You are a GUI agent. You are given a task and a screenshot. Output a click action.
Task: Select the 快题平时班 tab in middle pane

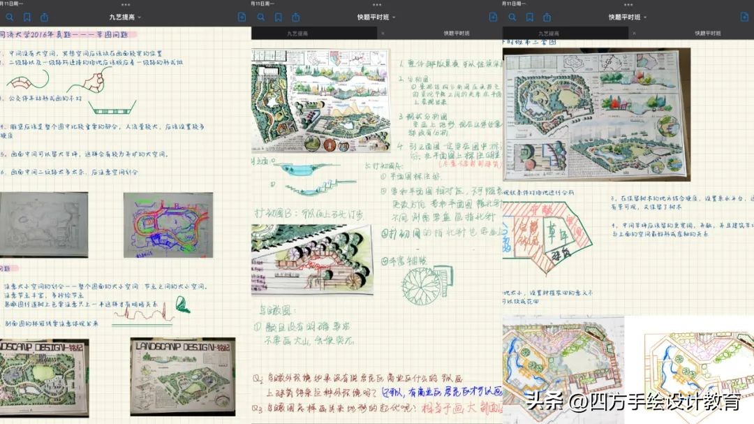pyautogui.click(x=458, y=32)
